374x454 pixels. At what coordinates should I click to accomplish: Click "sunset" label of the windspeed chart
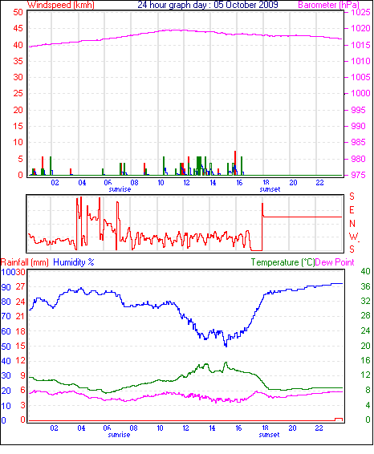tap(270, 189)
